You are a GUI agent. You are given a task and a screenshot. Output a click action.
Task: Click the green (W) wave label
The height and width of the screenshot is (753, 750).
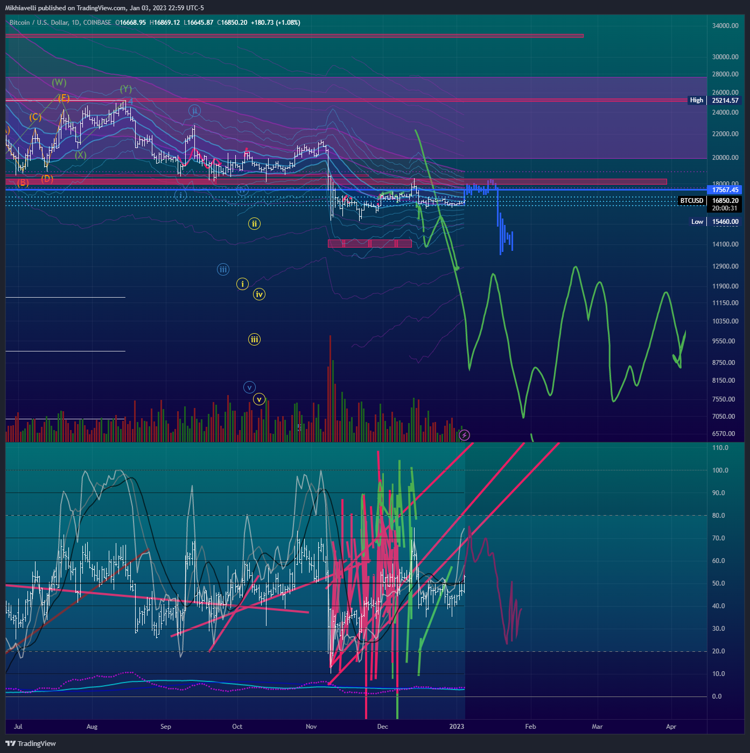coord(59,82)
